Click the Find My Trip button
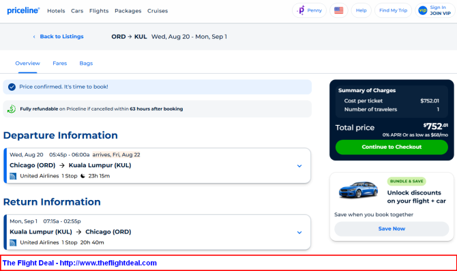Screen dimensions: 457x271 [x=393, y=10]
